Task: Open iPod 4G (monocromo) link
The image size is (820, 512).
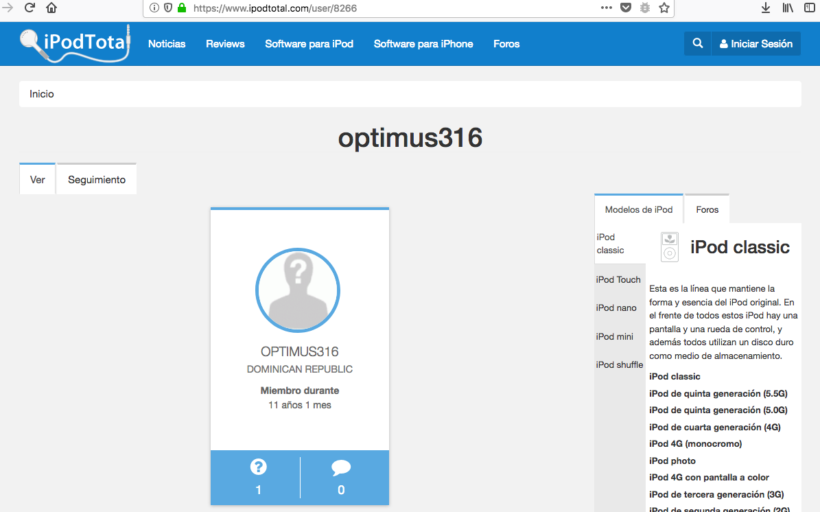Action: click(696, 444)
